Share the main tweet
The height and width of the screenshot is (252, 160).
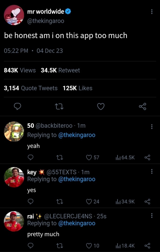pyautogui.click(x=142, y=106)
